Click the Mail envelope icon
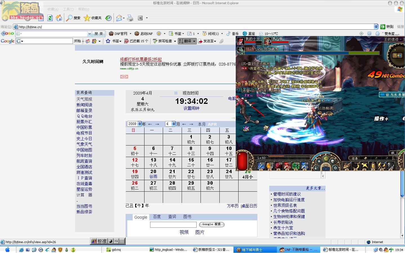Image resolution: width=405 pixels, height=253 pixels. pyautogui.click(x=119, y=18)
